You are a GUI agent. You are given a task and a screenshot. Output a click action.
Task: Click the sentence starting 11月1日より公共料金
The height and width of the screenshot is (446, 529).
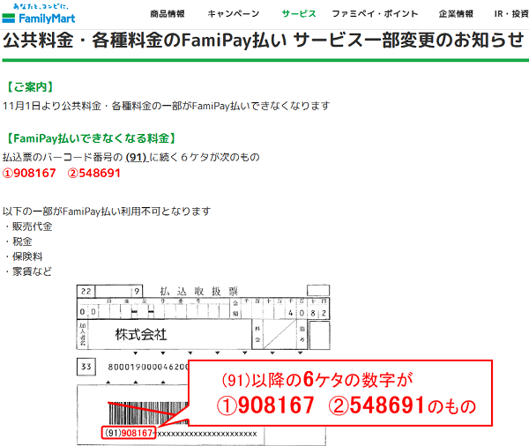point(167,106)
